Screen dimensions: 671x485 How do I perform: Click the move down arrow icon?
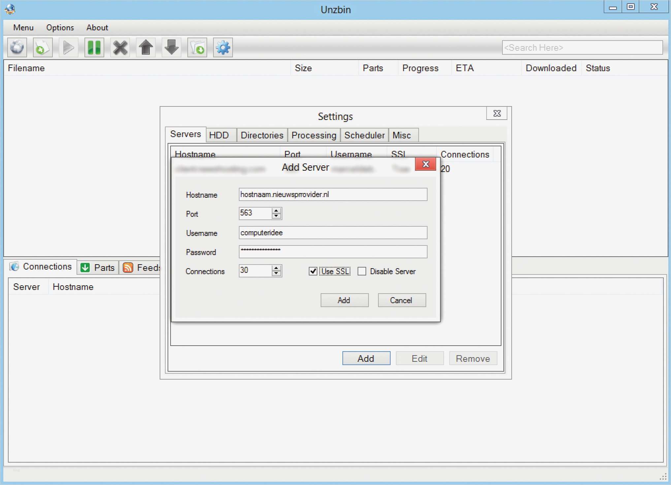tap(172, 48)
